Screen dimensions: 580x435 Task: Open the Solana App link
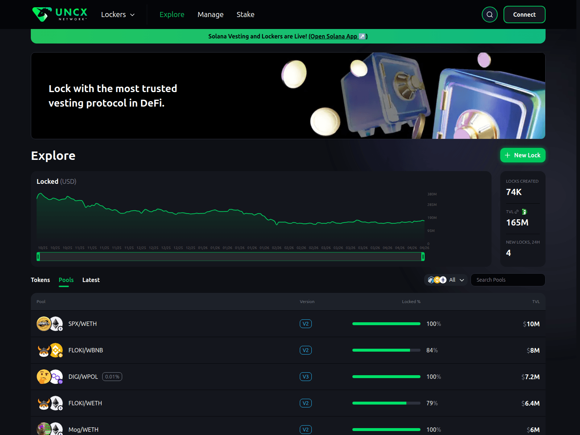[338, 36]
